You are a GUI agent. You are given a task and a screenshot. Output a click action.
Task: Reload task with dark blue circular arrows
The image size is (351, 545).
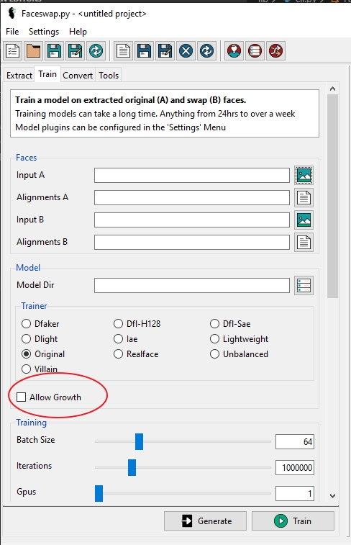(x=206, y=51)
